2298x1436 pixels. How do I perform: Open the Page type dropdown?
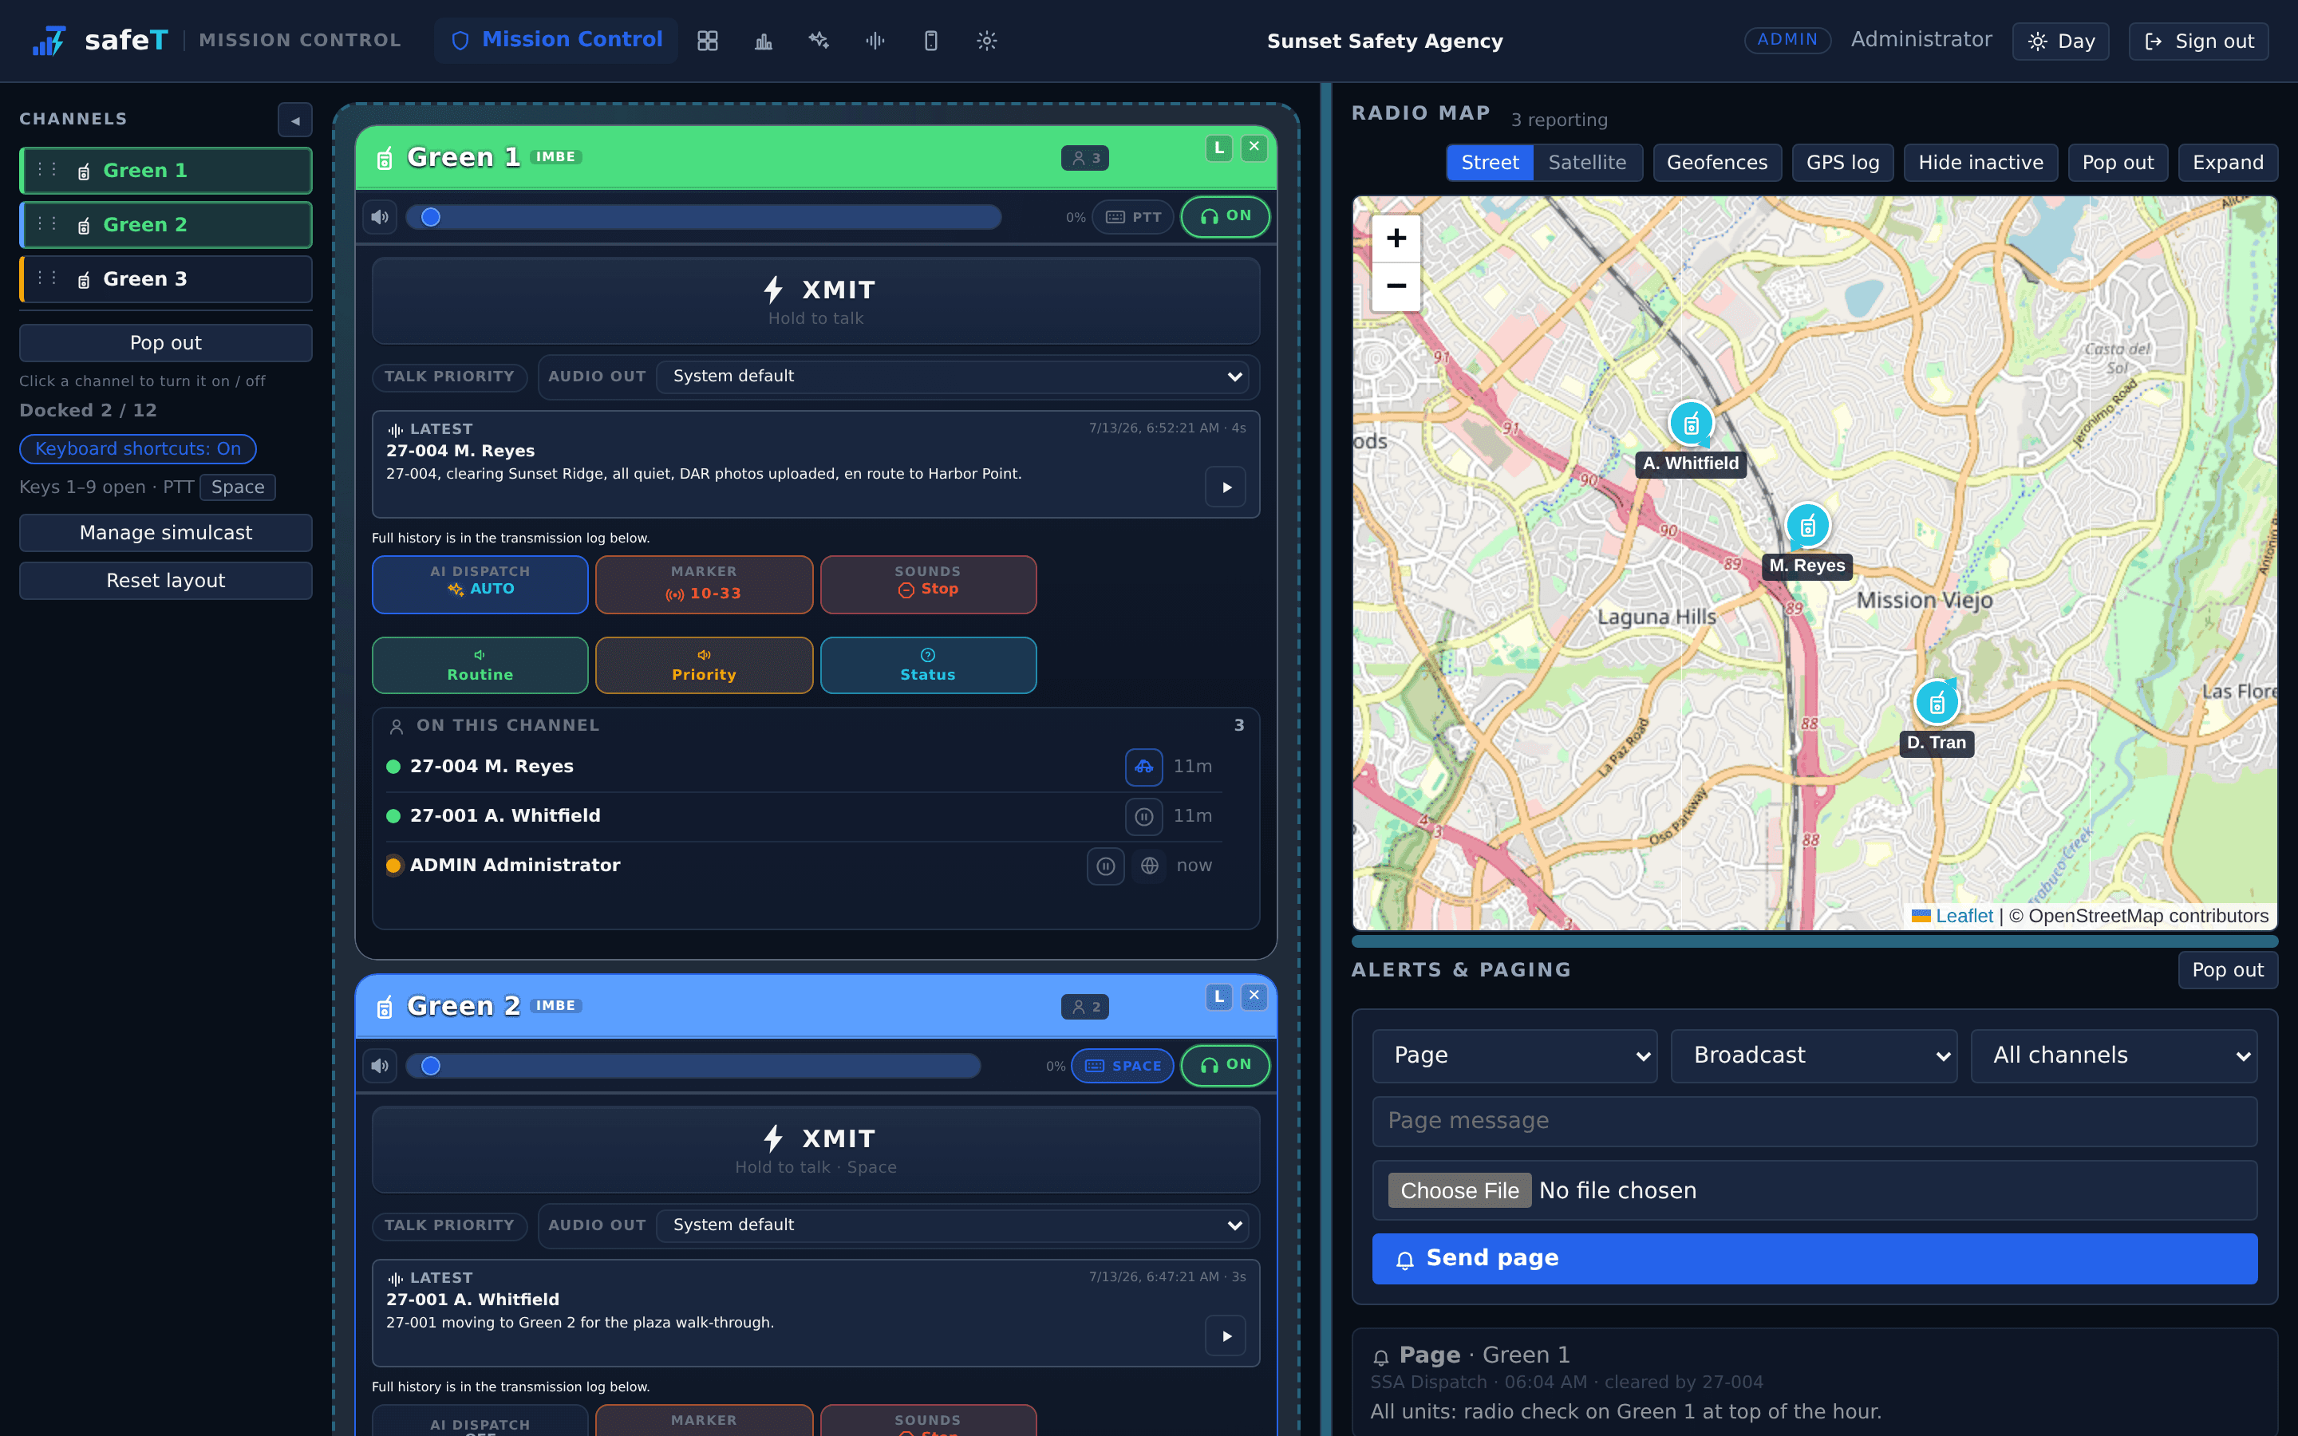point(1514,1056)
